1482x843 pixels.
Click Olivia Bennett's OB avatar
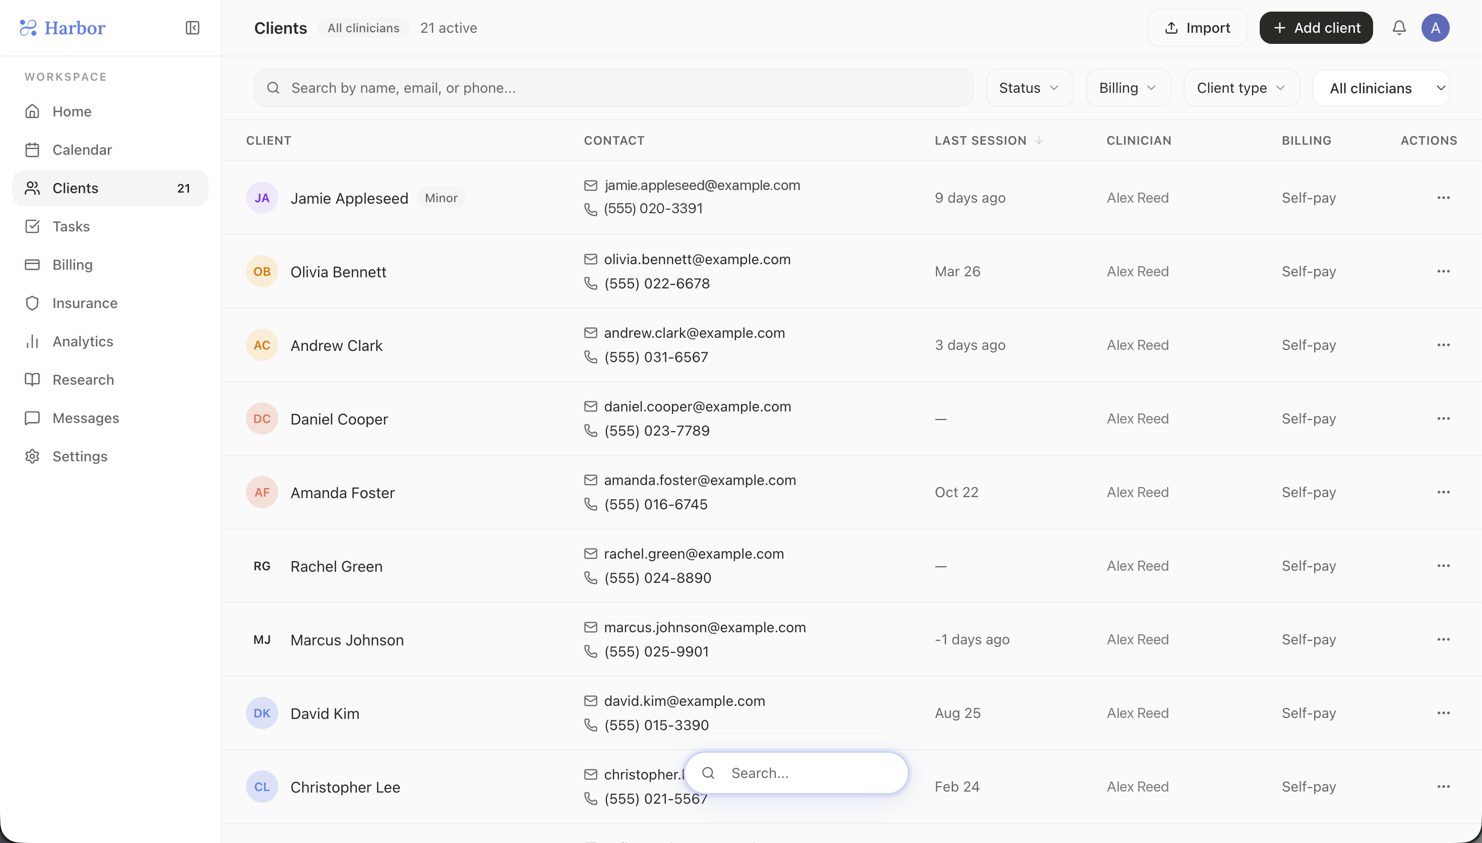pos(262,272)
